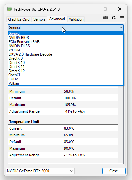Choose DirectX 10 in the list

pos(66,63)
